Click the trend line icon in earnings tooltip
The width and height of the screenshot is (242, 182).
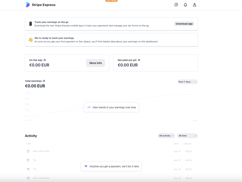pyautogui.click(x=89, y=107)
